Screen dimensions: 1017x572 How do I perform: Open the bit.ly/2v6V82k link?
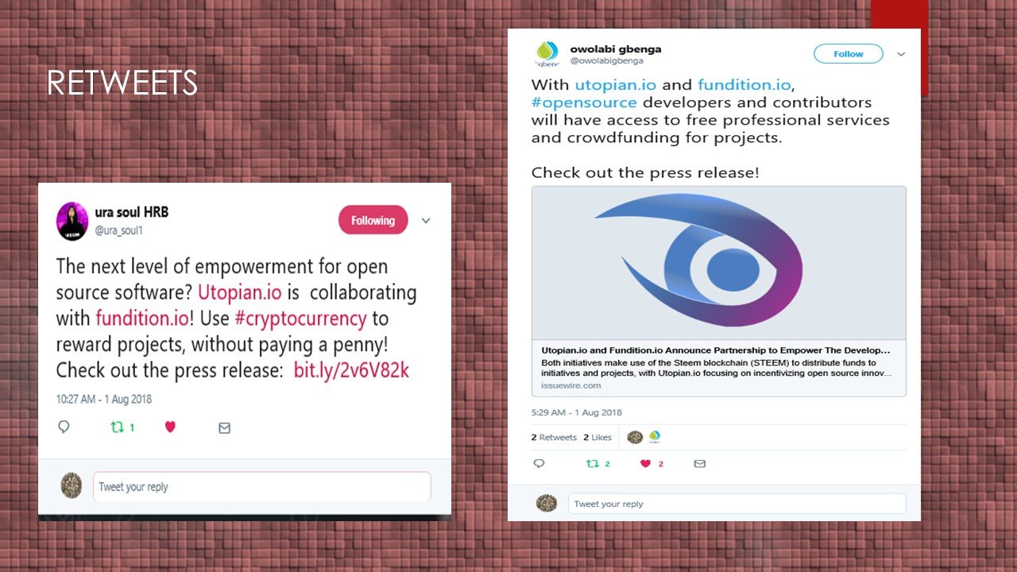351,370
